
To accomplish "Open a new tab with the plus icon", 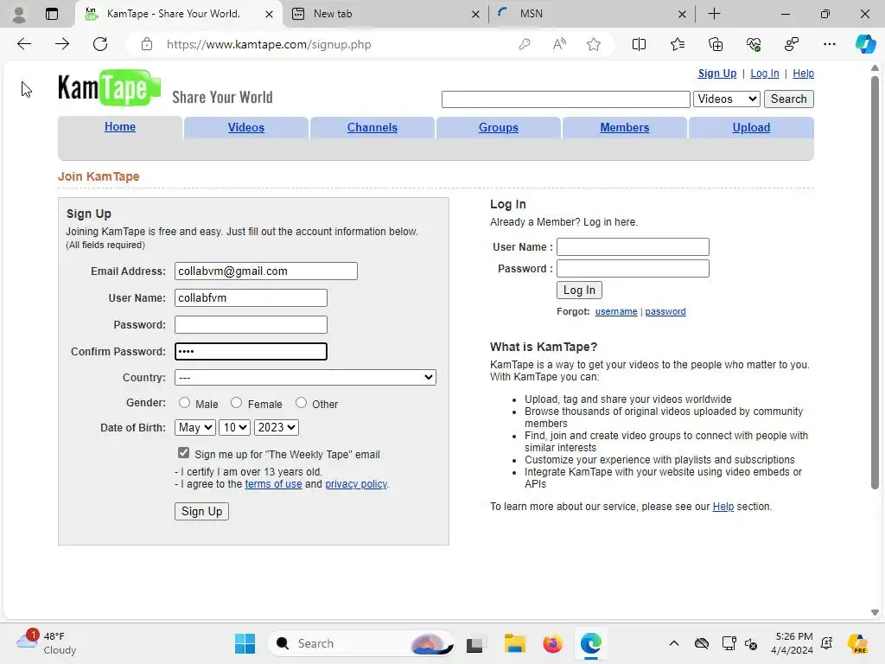I will [x=714, y=14].
